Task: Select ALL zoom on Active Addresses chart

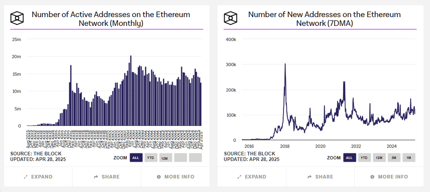Action: coord(135,158)
